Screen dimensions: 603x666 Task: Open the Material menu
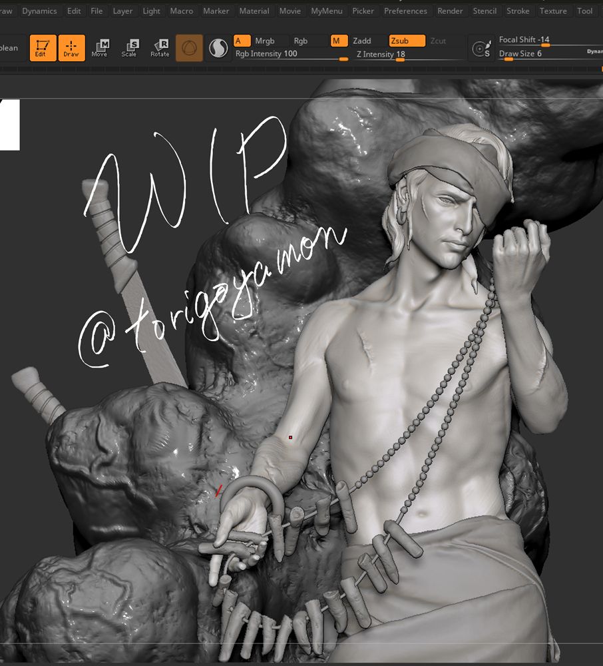(x=254, y=11)
